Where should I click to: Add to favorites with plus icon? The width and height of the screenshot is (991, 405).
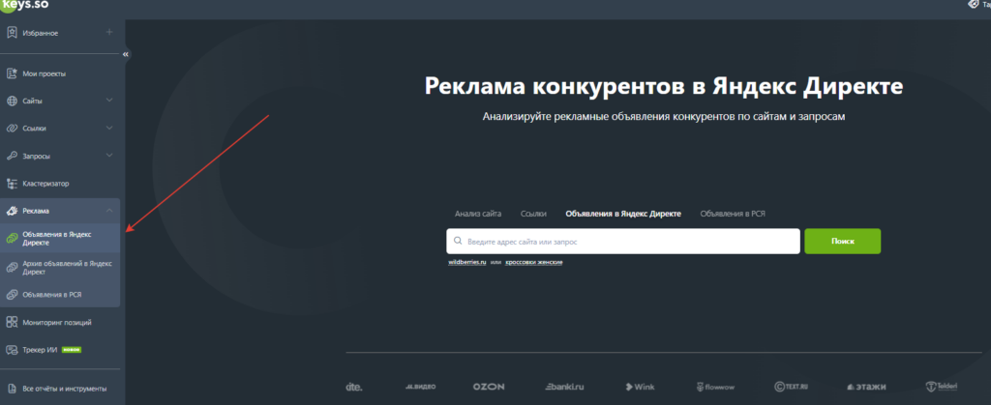(109, 32)
